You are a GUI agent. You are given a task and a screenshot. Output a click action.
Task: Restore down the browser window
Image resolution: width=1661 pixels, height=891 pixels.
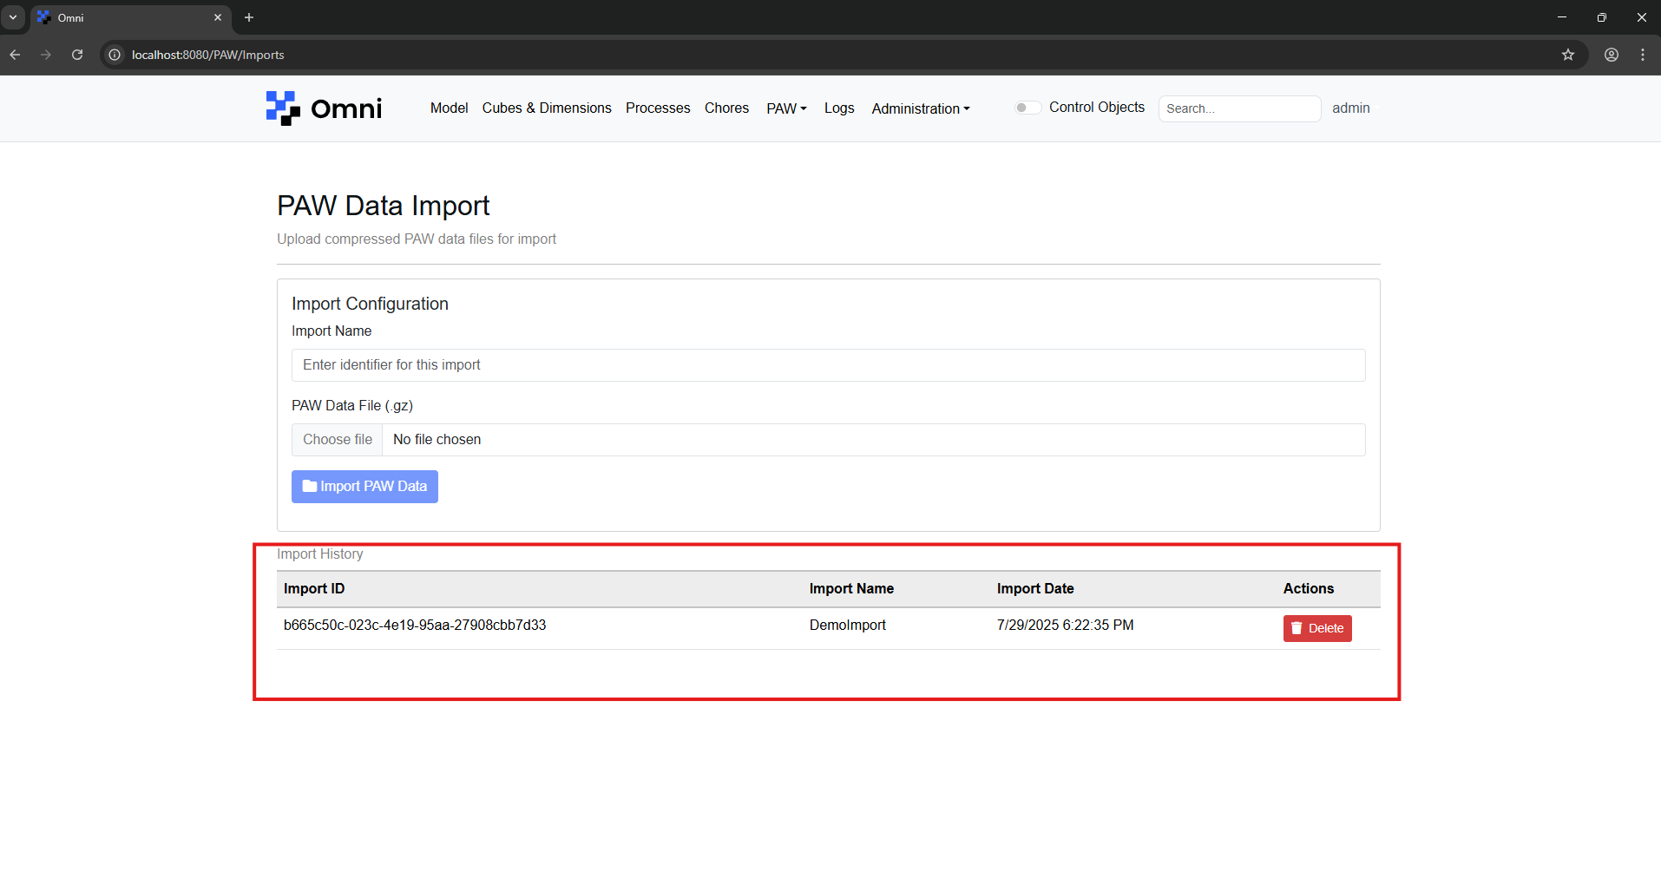click(x=1602, y=17)
